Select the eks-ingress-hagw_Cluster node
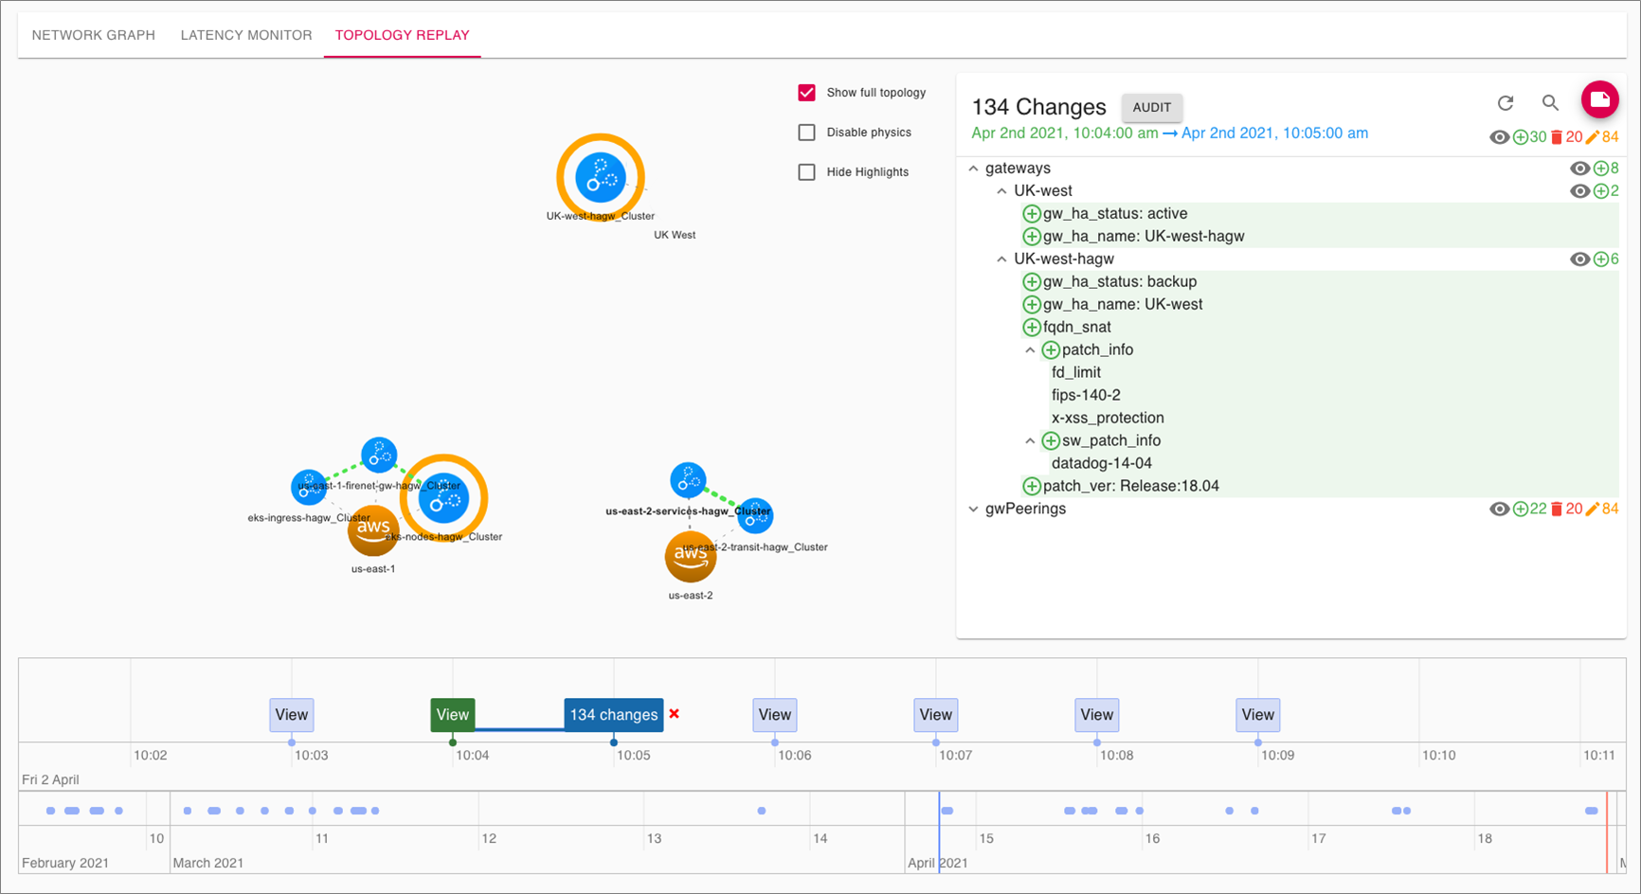This screenshot has height=894, width=1641. [309, 487]
